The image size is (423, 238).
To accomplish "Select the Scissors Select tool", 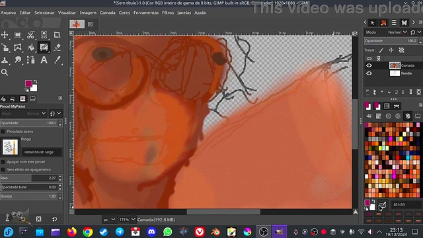I will pyautogui.click(x=31, y=35).
